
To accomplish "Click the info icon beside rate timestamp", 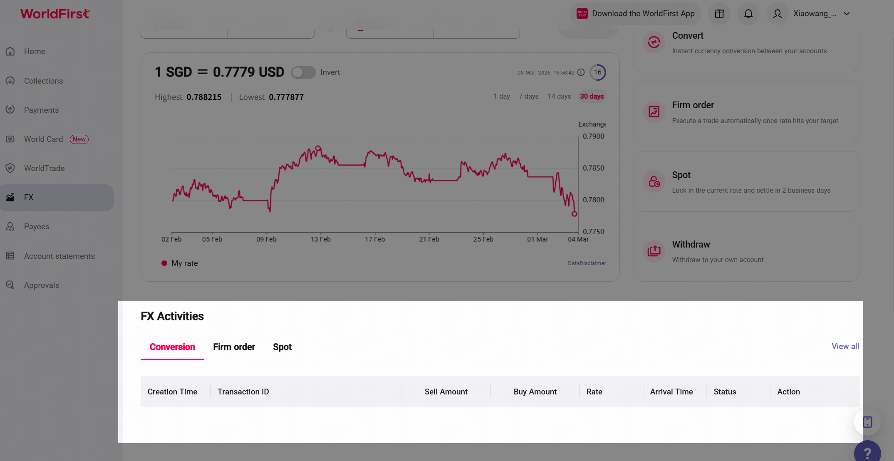I will click(x=581, y=72).
